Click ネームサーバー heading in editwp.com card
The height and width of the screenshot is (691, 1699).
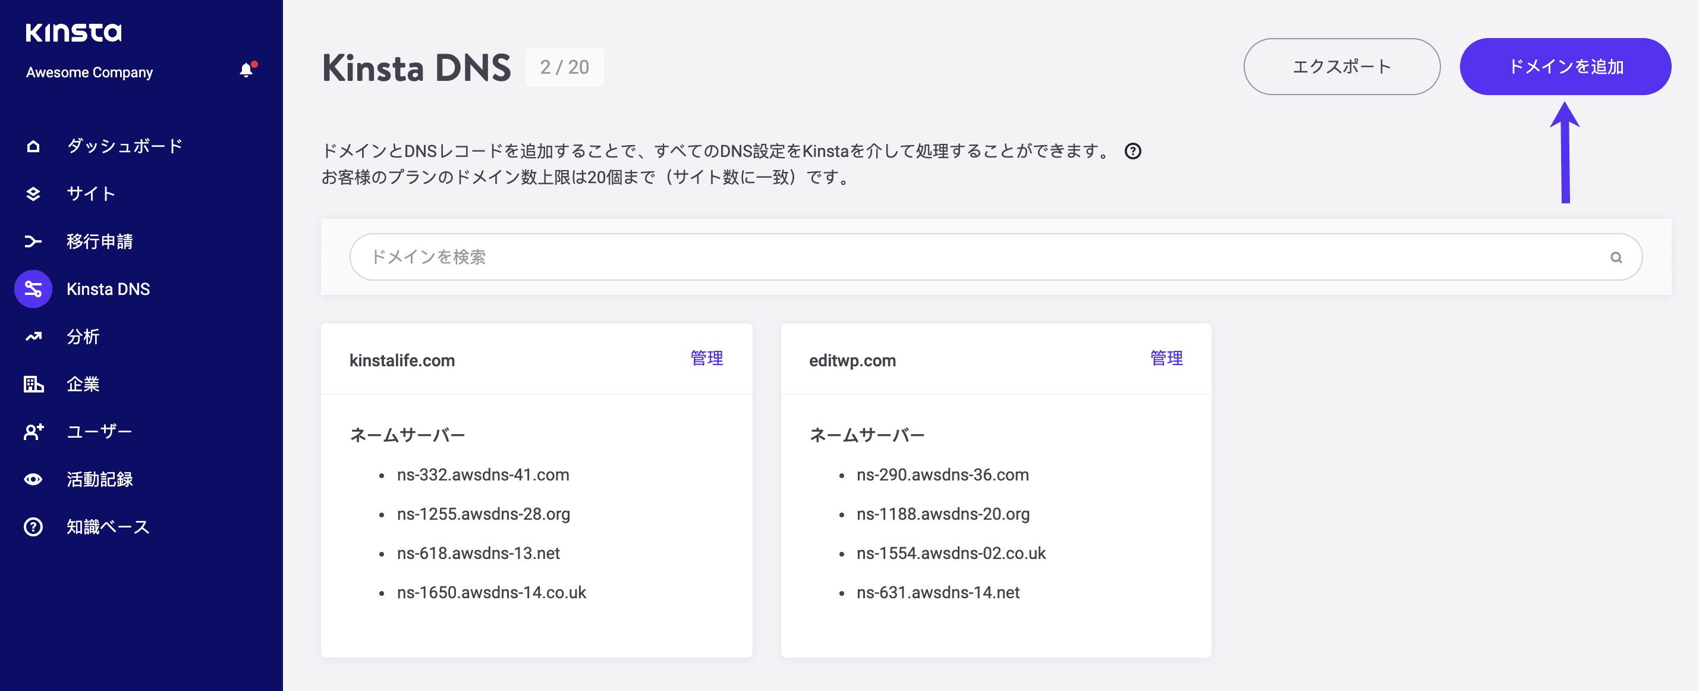pos(867,435)
